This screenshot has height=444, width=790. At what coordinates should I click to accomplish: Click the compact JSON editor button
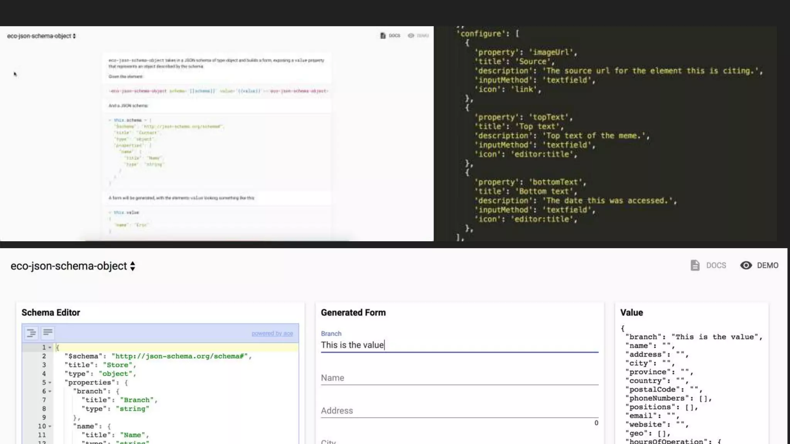click(x=48, y=333)
